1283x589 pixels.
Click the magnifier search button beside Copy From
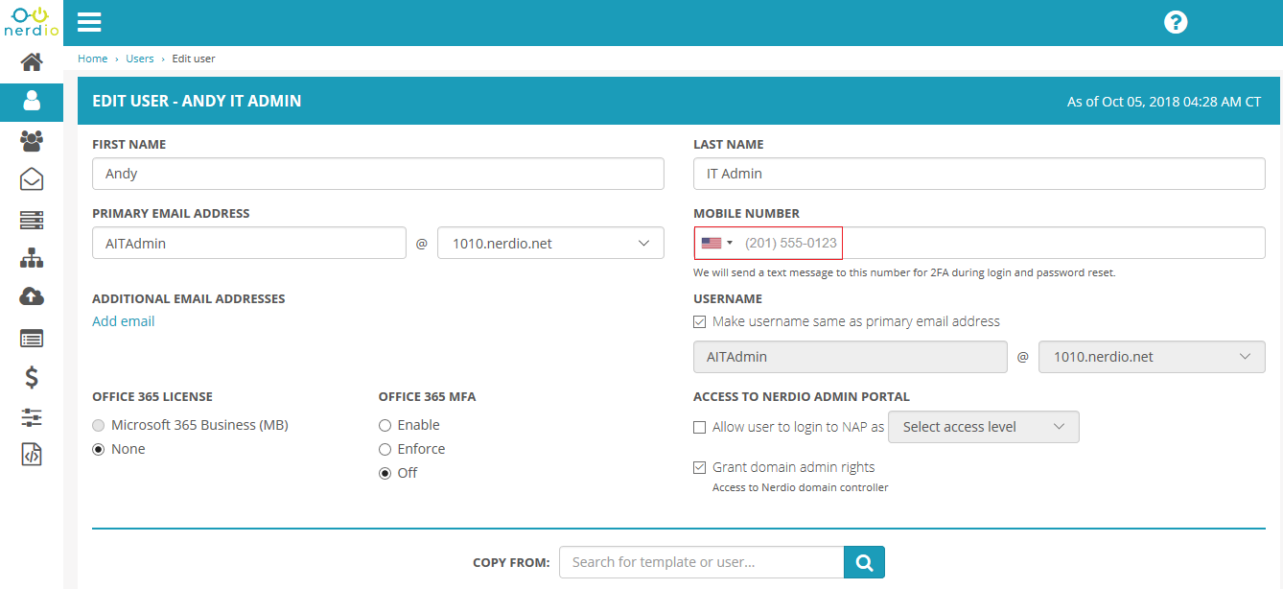click(864, 562)
